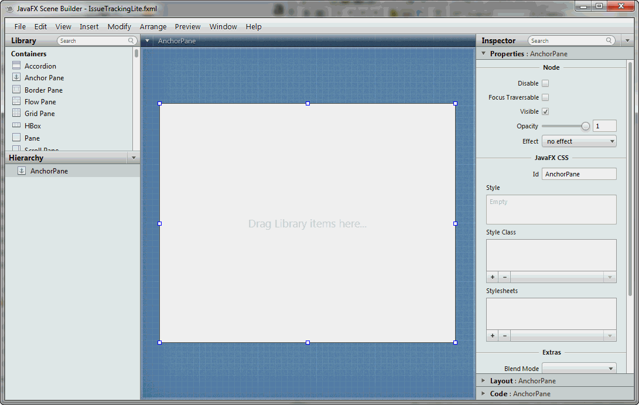Click the Style text area showing Empty
This screenshot has height=405, width=639.
551,209
